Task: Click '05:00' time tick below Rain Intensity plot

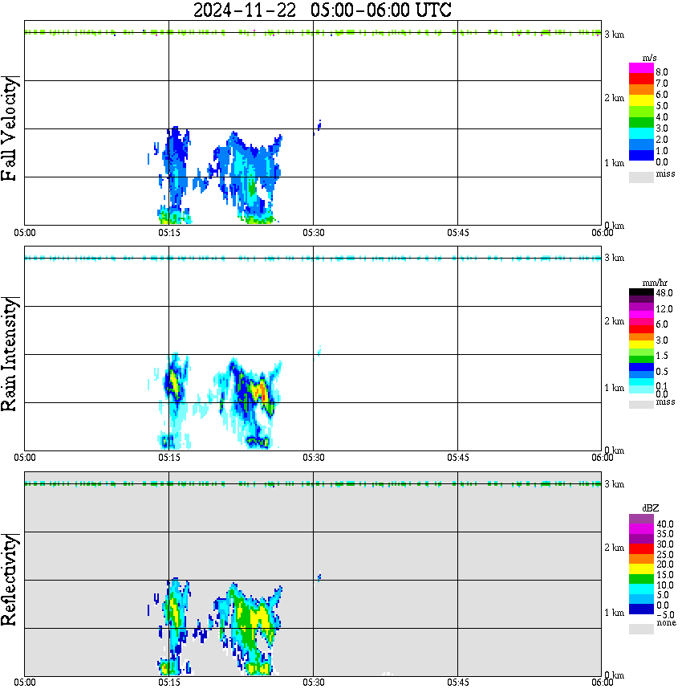Action: (24, 458)
